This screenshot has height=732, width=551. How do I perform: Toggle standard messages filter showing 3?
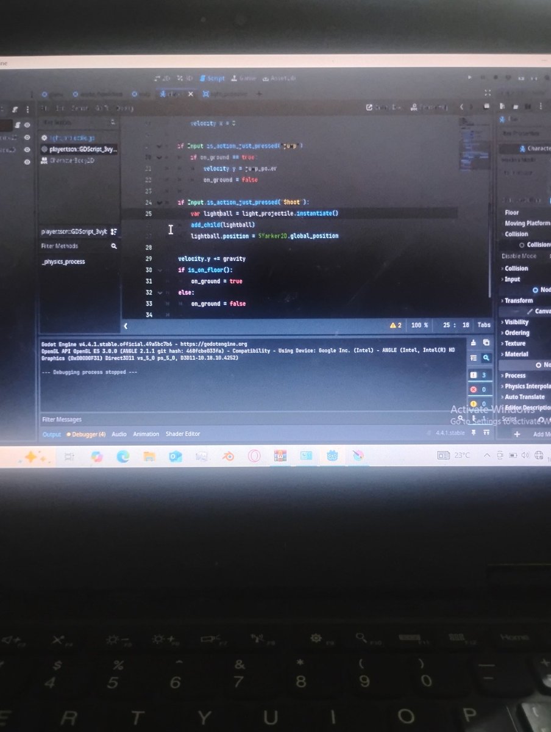click(480, 375)
